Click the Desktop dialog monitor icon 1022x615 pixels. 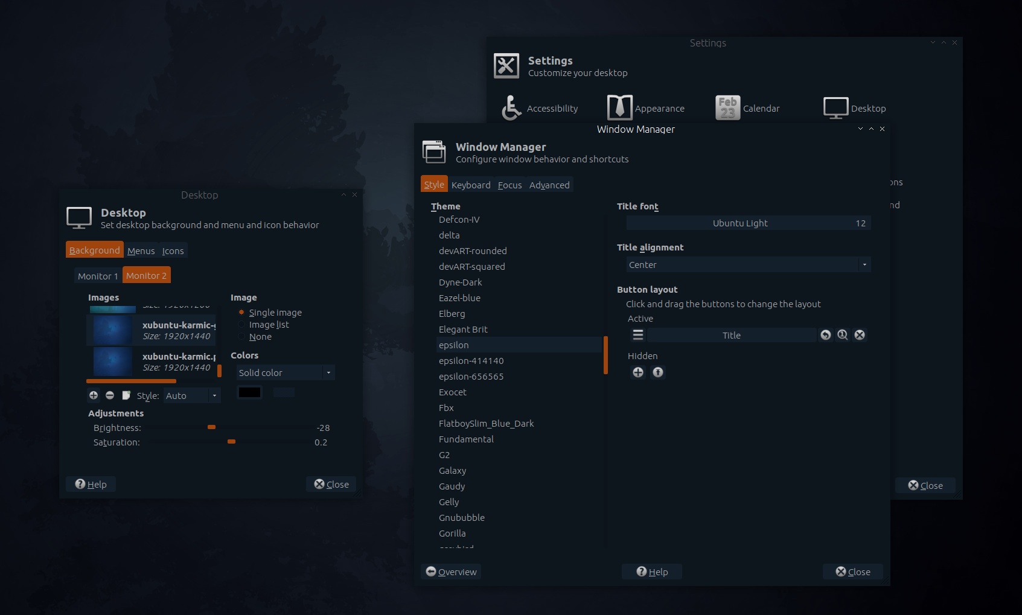tap(79, 218)
